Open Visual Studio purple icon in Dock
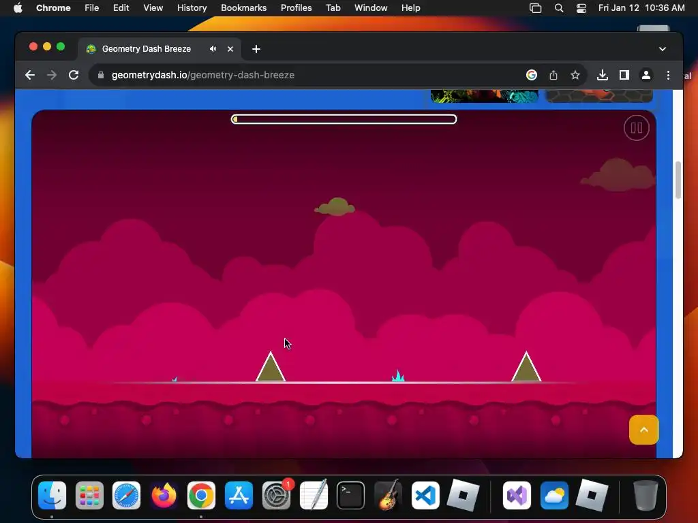Viewport: 698px width, 523px height. click(x=517, y=496)
